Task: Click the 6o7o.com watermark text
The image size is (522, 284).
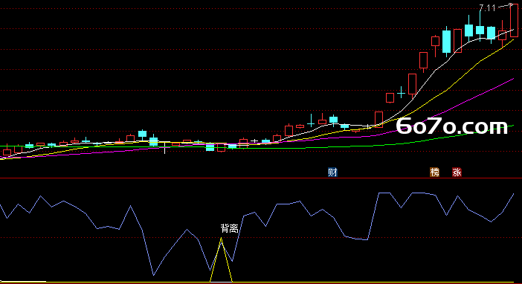Action: [x=452, y=126]
